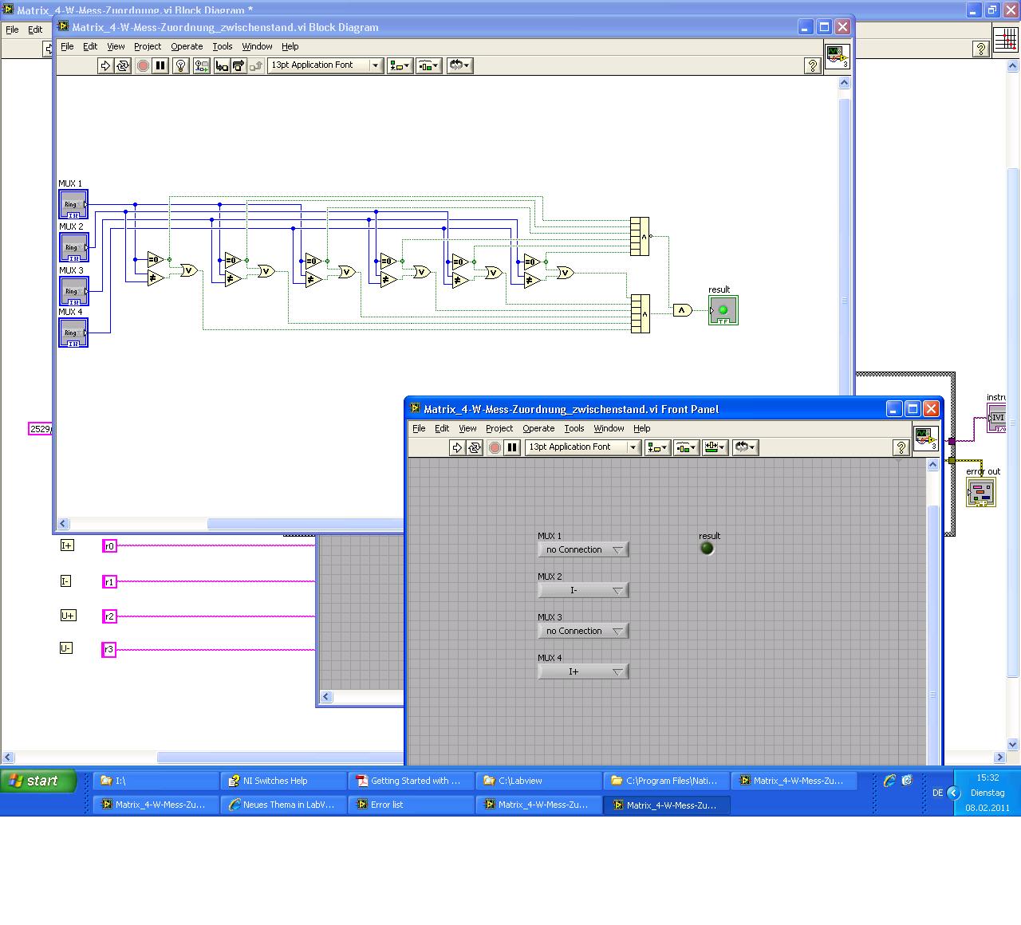The image size is (1021, 925).
Task: Open the Reorder dropdown in Front Panel toolbar
Action: pos(745,447)
